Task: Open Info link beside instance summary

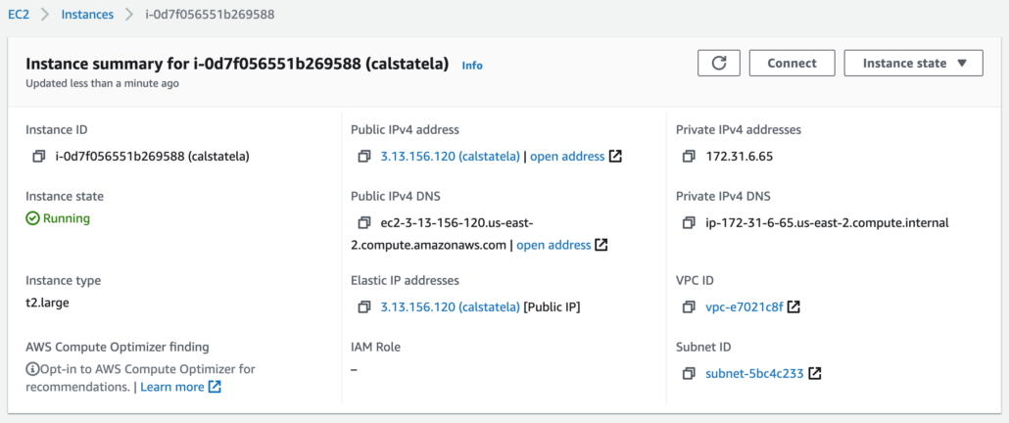Action: (x=472, y=66)
